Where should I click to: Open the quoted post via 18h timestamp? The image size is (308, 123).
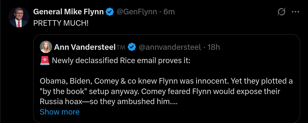(214, 47)
